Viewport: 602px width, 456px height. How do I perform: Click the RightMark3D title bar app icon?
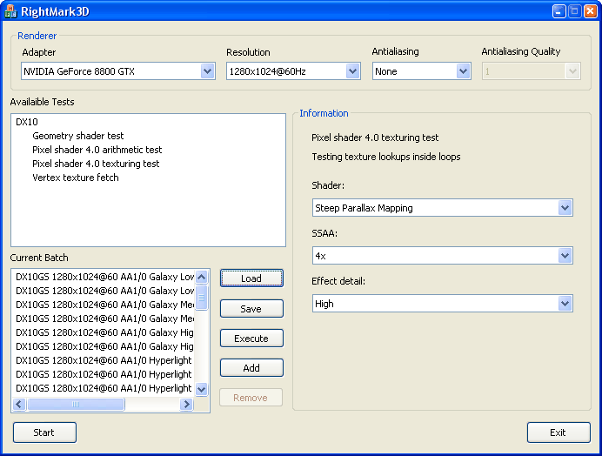coord(11,11)
